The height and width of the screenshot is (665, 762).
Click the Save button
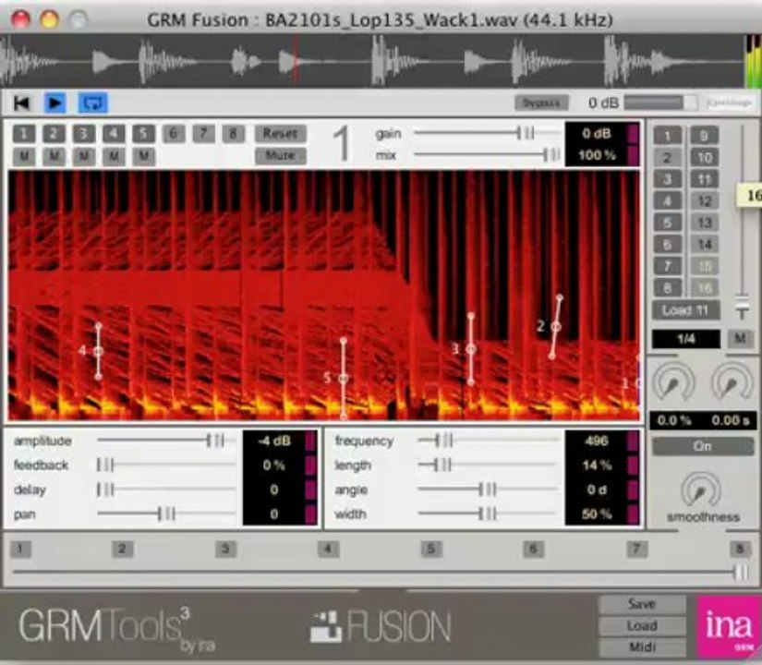pyautogui.click(x=642, y=604)
